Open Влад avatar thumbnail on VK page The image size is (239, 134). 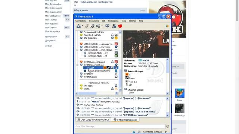[180, 93]
